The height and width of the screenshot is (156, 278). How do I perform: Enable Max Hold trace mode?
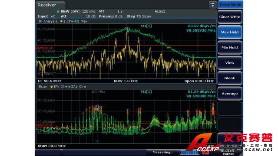(230, 32)
